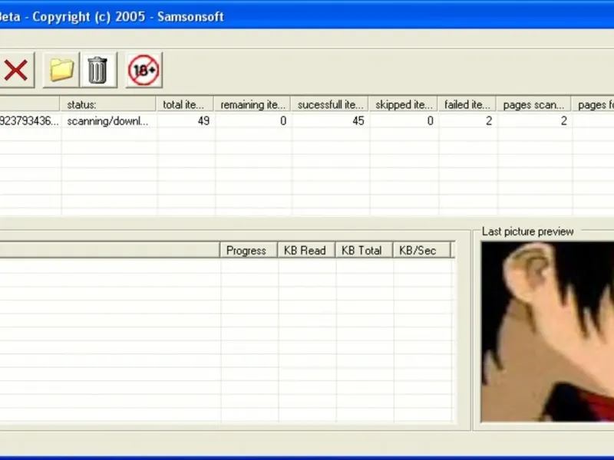
Task: Click the Last picture preview label
Action: tap(527, 232)
